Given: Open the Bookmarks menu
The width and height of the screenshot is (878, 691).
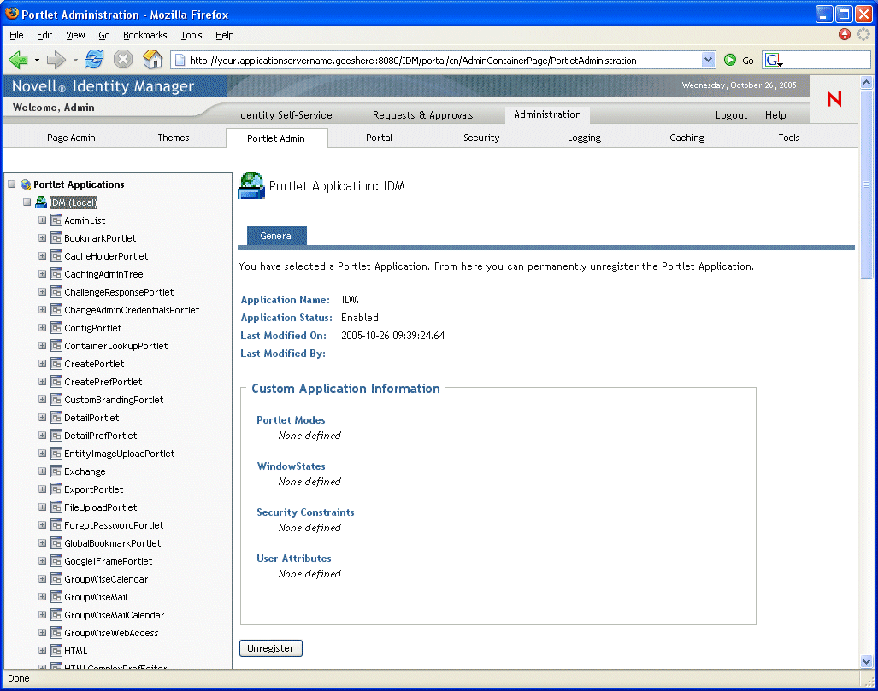Looking at the screenshot, I should click(x=145, y=35).
